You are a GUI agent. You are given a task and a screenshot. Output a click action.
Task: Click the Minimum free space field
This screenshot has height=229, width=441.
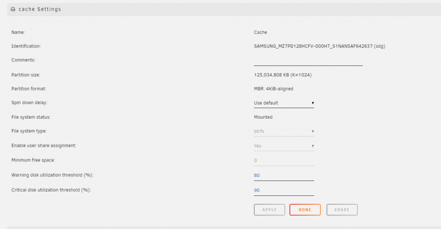click(284, 161)
